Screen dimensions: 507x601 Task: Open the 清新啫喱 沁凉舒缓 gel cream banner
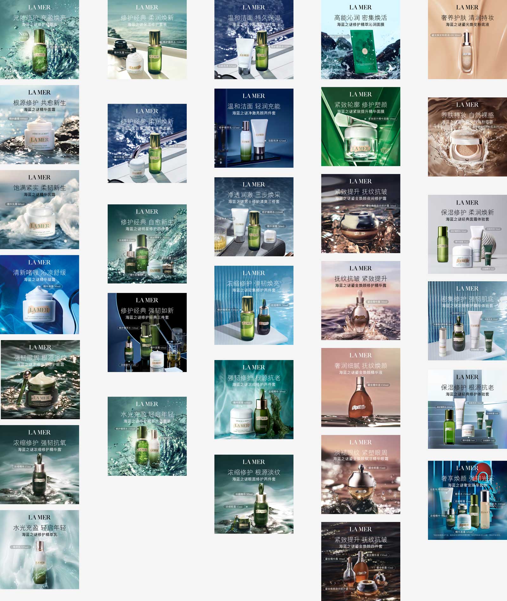point(39,294)
